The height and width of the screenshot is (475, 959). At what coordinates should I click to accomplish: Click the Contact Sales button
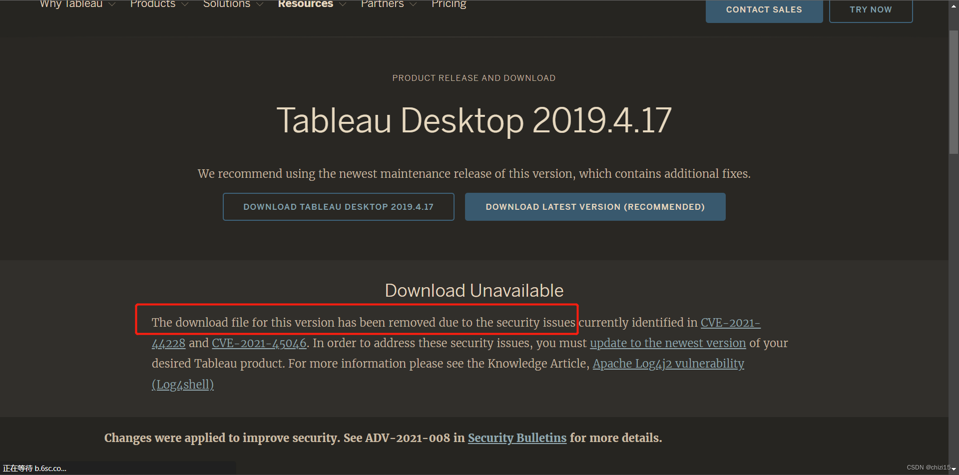[x=764, y=10]
